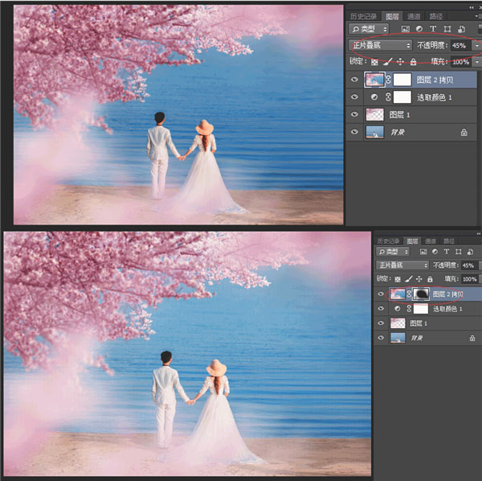
Task: Click adjustment layer filter icon in lower panel
Action: [435, 252]
